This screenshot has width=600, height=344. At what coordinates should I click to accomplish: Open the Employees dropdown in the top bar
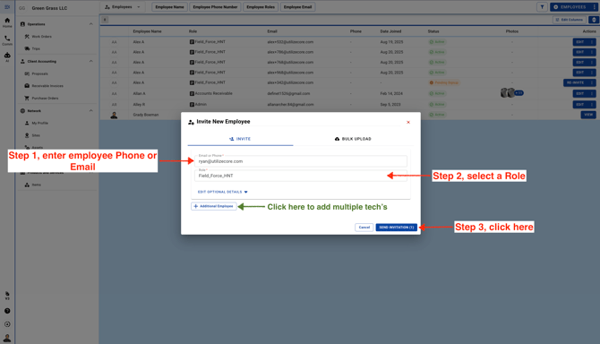pos(123,7)
